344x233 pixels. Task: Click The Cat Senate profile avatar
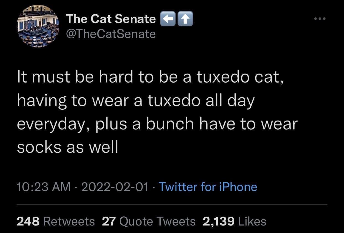tap(38, 26)
